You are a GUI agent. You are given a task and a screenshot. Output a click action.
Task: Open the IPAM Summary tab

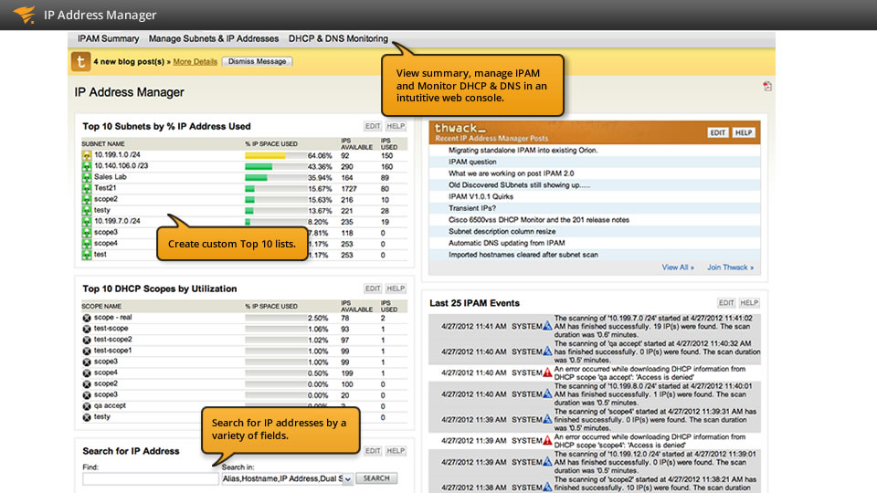[x=108, y=39]
